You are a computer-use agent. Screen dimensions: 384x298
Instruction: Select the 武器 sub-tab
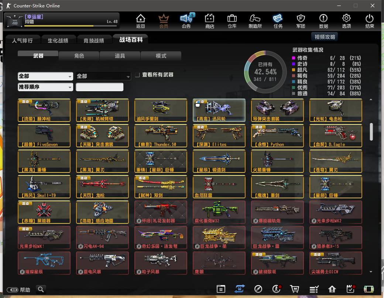click(x=38, y=56)
